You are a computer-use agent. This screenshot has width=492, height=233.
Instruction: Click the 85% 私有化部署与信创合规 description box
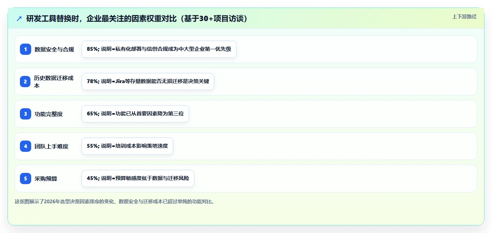(159, 49)
